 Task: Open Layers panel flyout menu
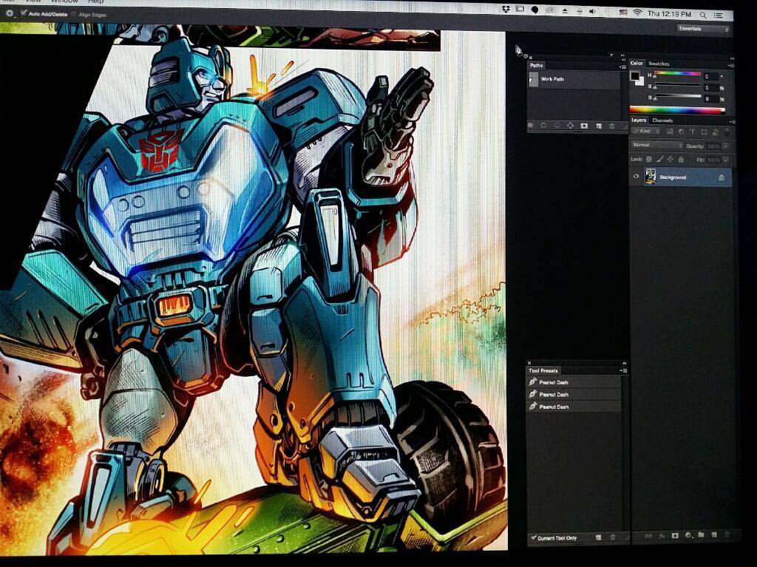733,122
